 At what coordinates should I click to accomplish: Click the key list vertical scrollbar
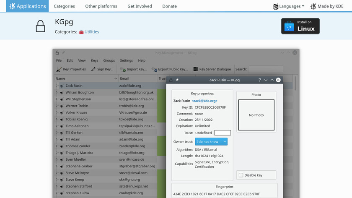(x=295, y=83)
